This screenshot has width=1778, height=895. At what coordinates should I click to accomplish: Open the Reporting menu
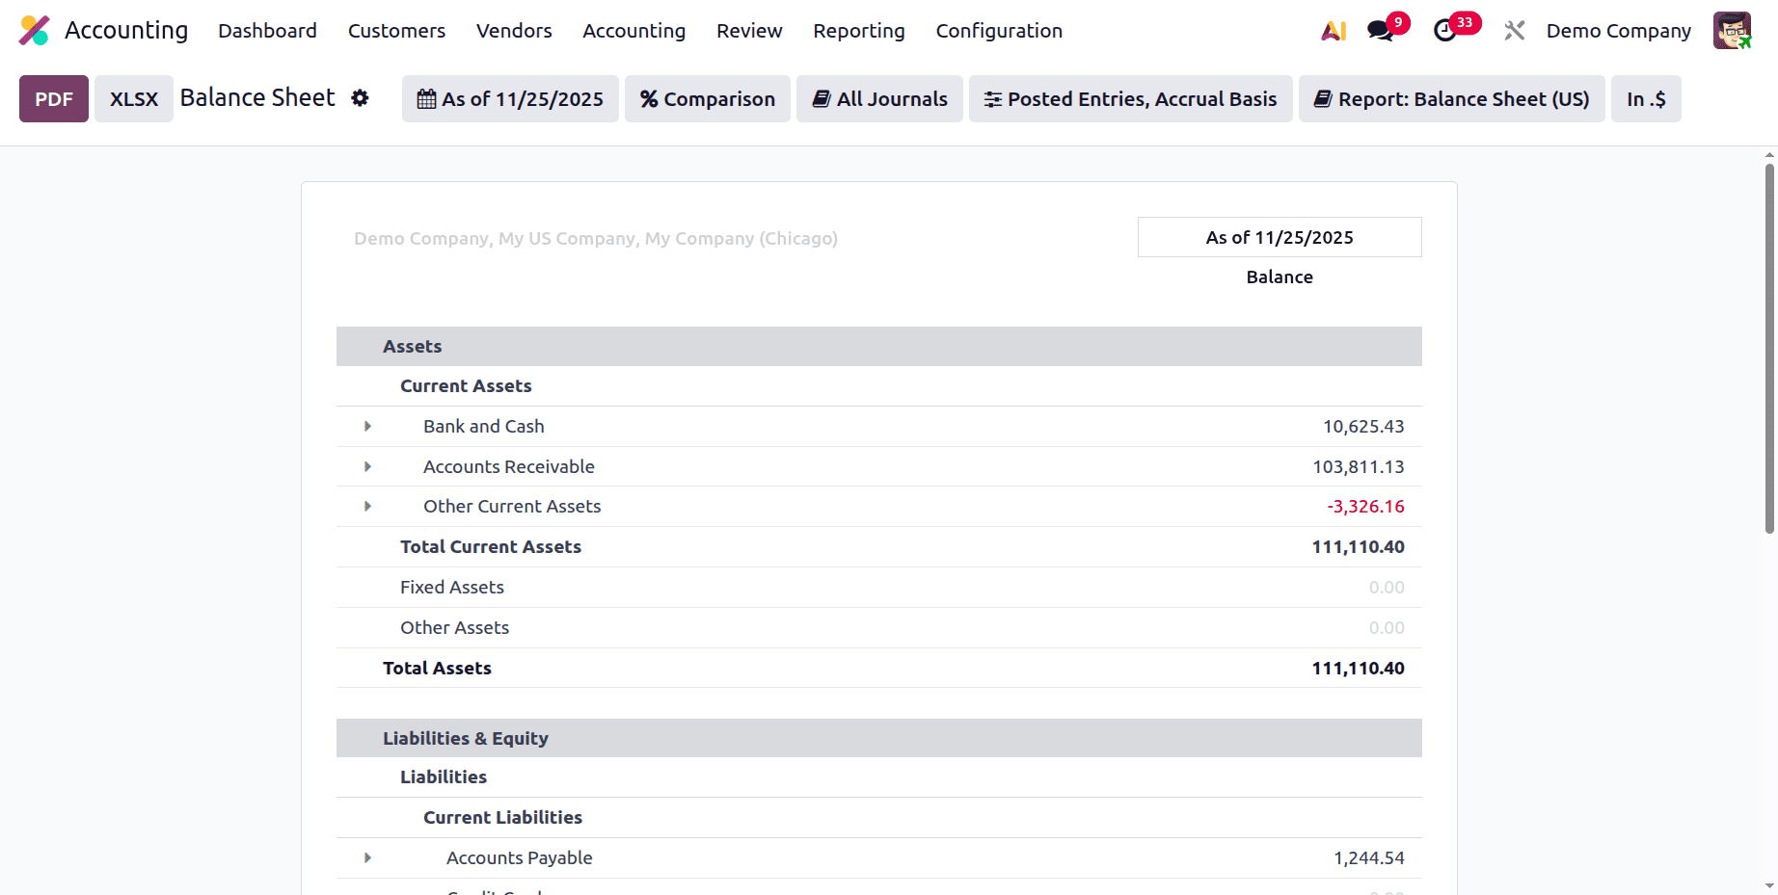(858, 31)
